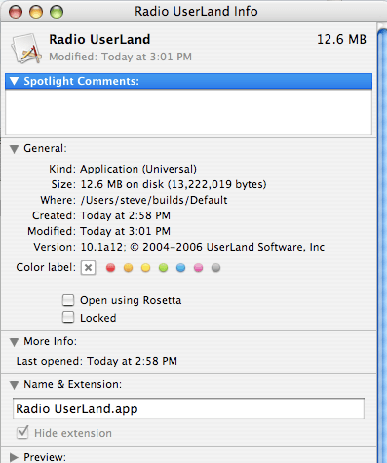Screen dimensions: 387x463
Task: Click the Created value Today at 2:58 PM
Action: tap(126, 215)
